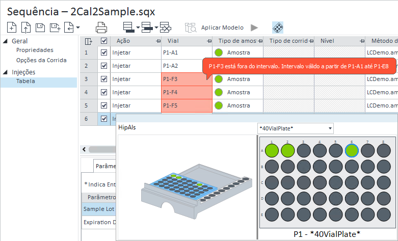Click the save as icon
The image size is (398, 241).
pyautogui.click(x=54, y=28)
